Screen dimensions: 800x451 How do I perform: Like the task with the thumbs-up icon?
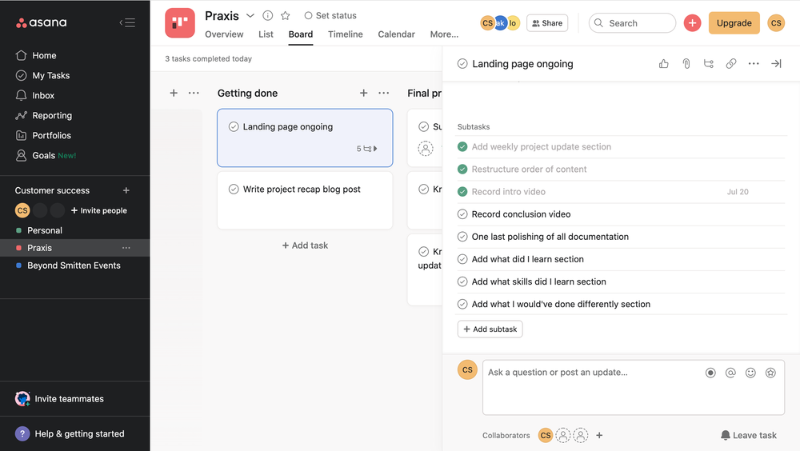coord(664,64)
